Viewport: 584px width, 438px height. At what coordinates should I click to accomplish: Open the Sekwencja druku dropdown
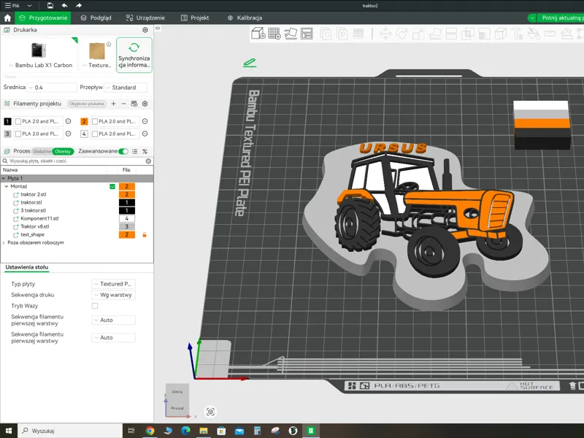pos(114,295)
